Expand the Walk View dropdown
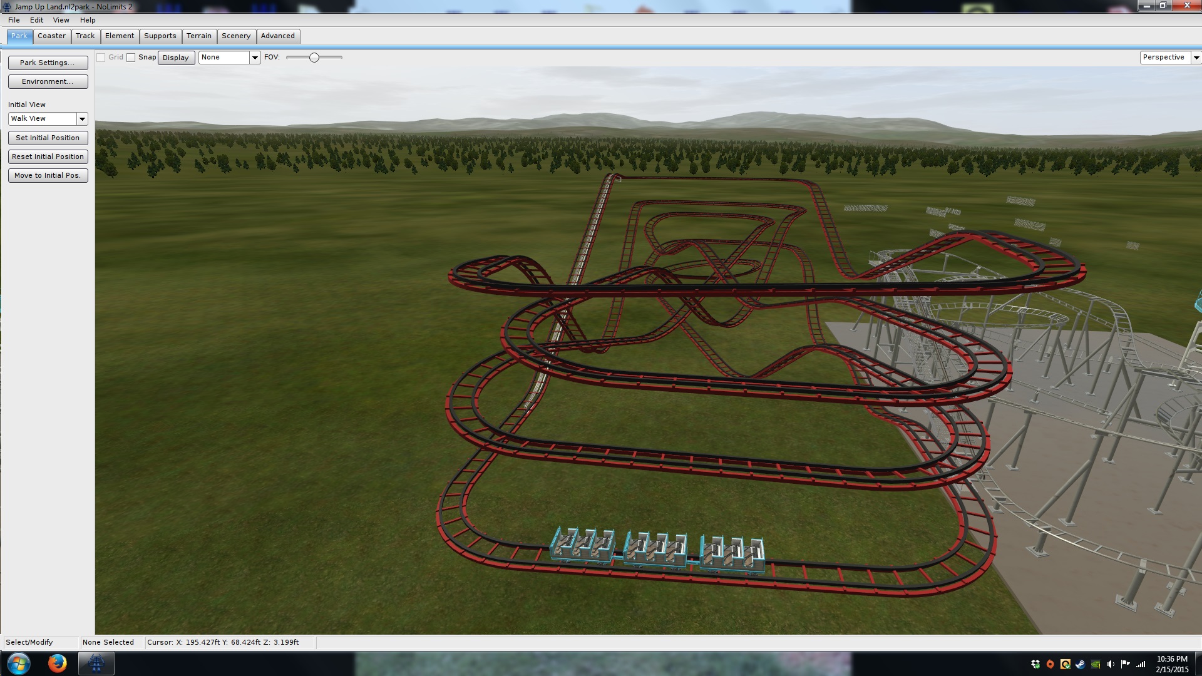Image resolution: width=1202 pixels, height=676 pixels. click(82, 119)
